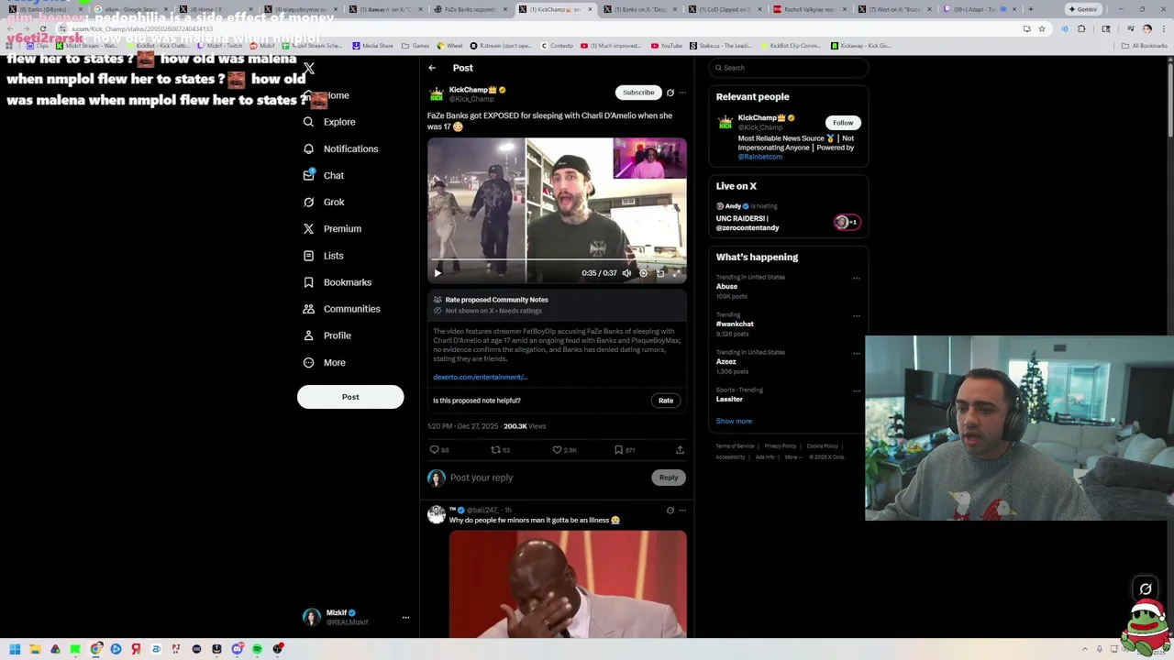Open options for Abuse trend
1174x660 pixels.
(857, 278)
